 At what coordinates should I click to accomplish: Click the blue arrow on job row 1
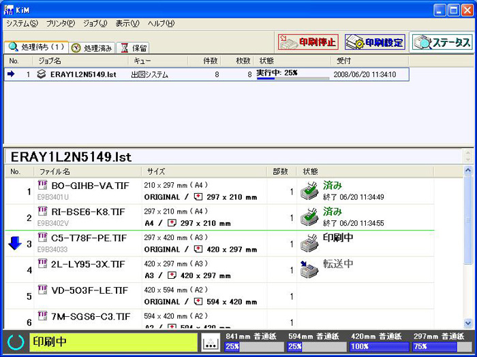click(12, 73)
